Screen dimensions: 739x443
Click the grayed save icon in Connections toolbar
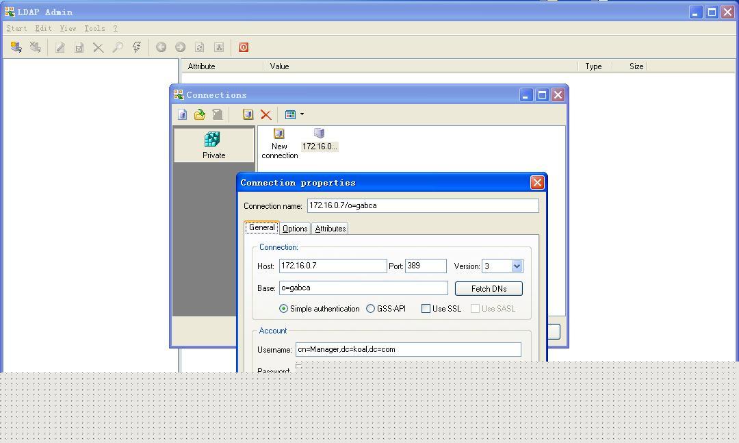coord(218,114)
